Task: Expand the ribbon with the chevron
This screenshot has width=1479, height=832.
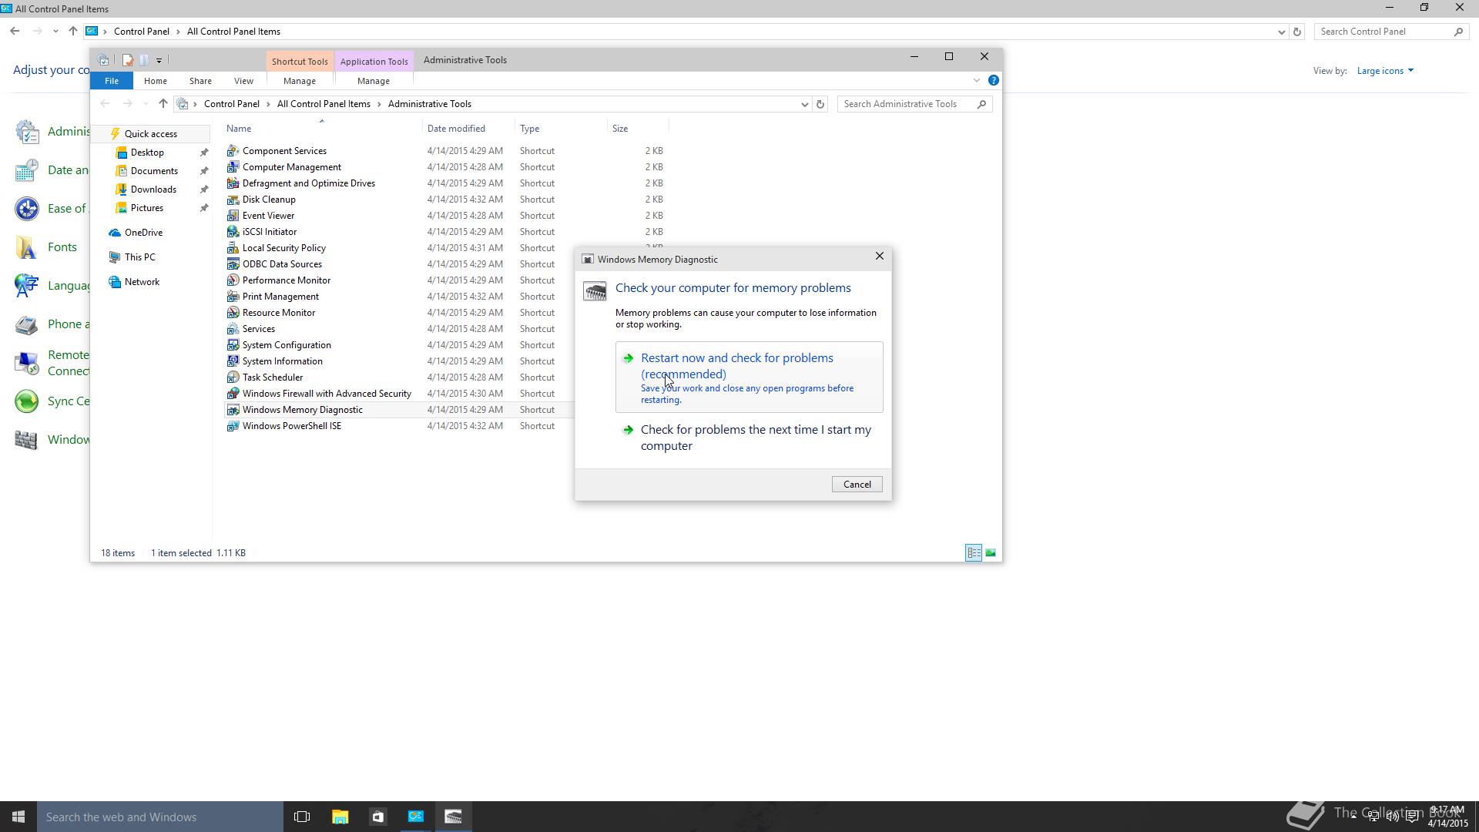Action: (x=977, y=80)
